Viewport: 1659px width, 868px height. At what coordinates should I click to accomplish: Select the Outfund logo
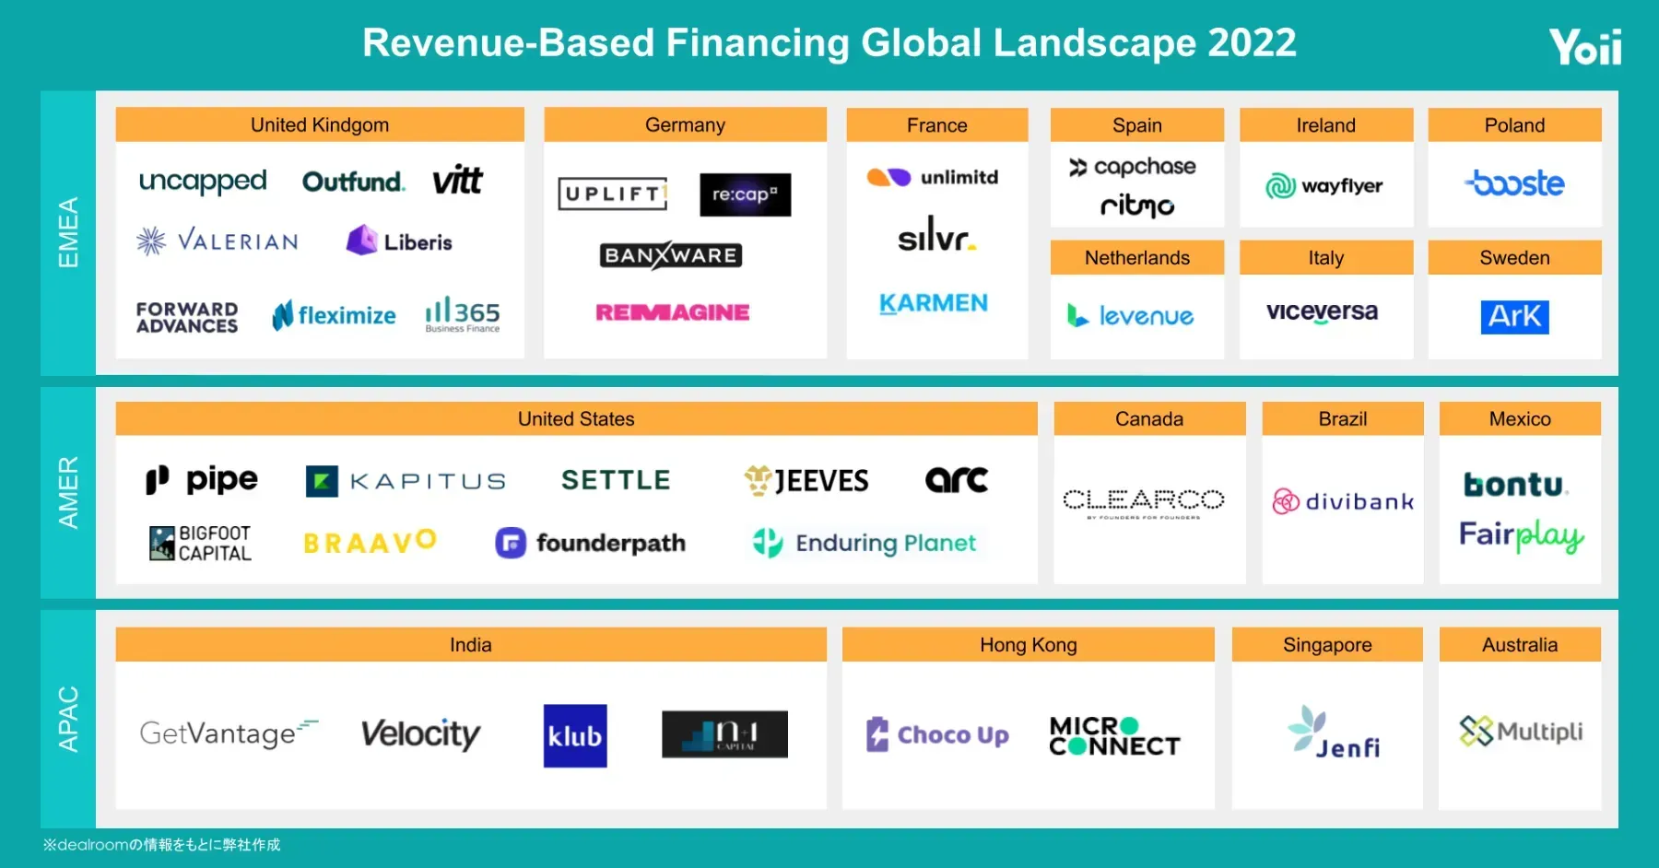click(354, 182)
